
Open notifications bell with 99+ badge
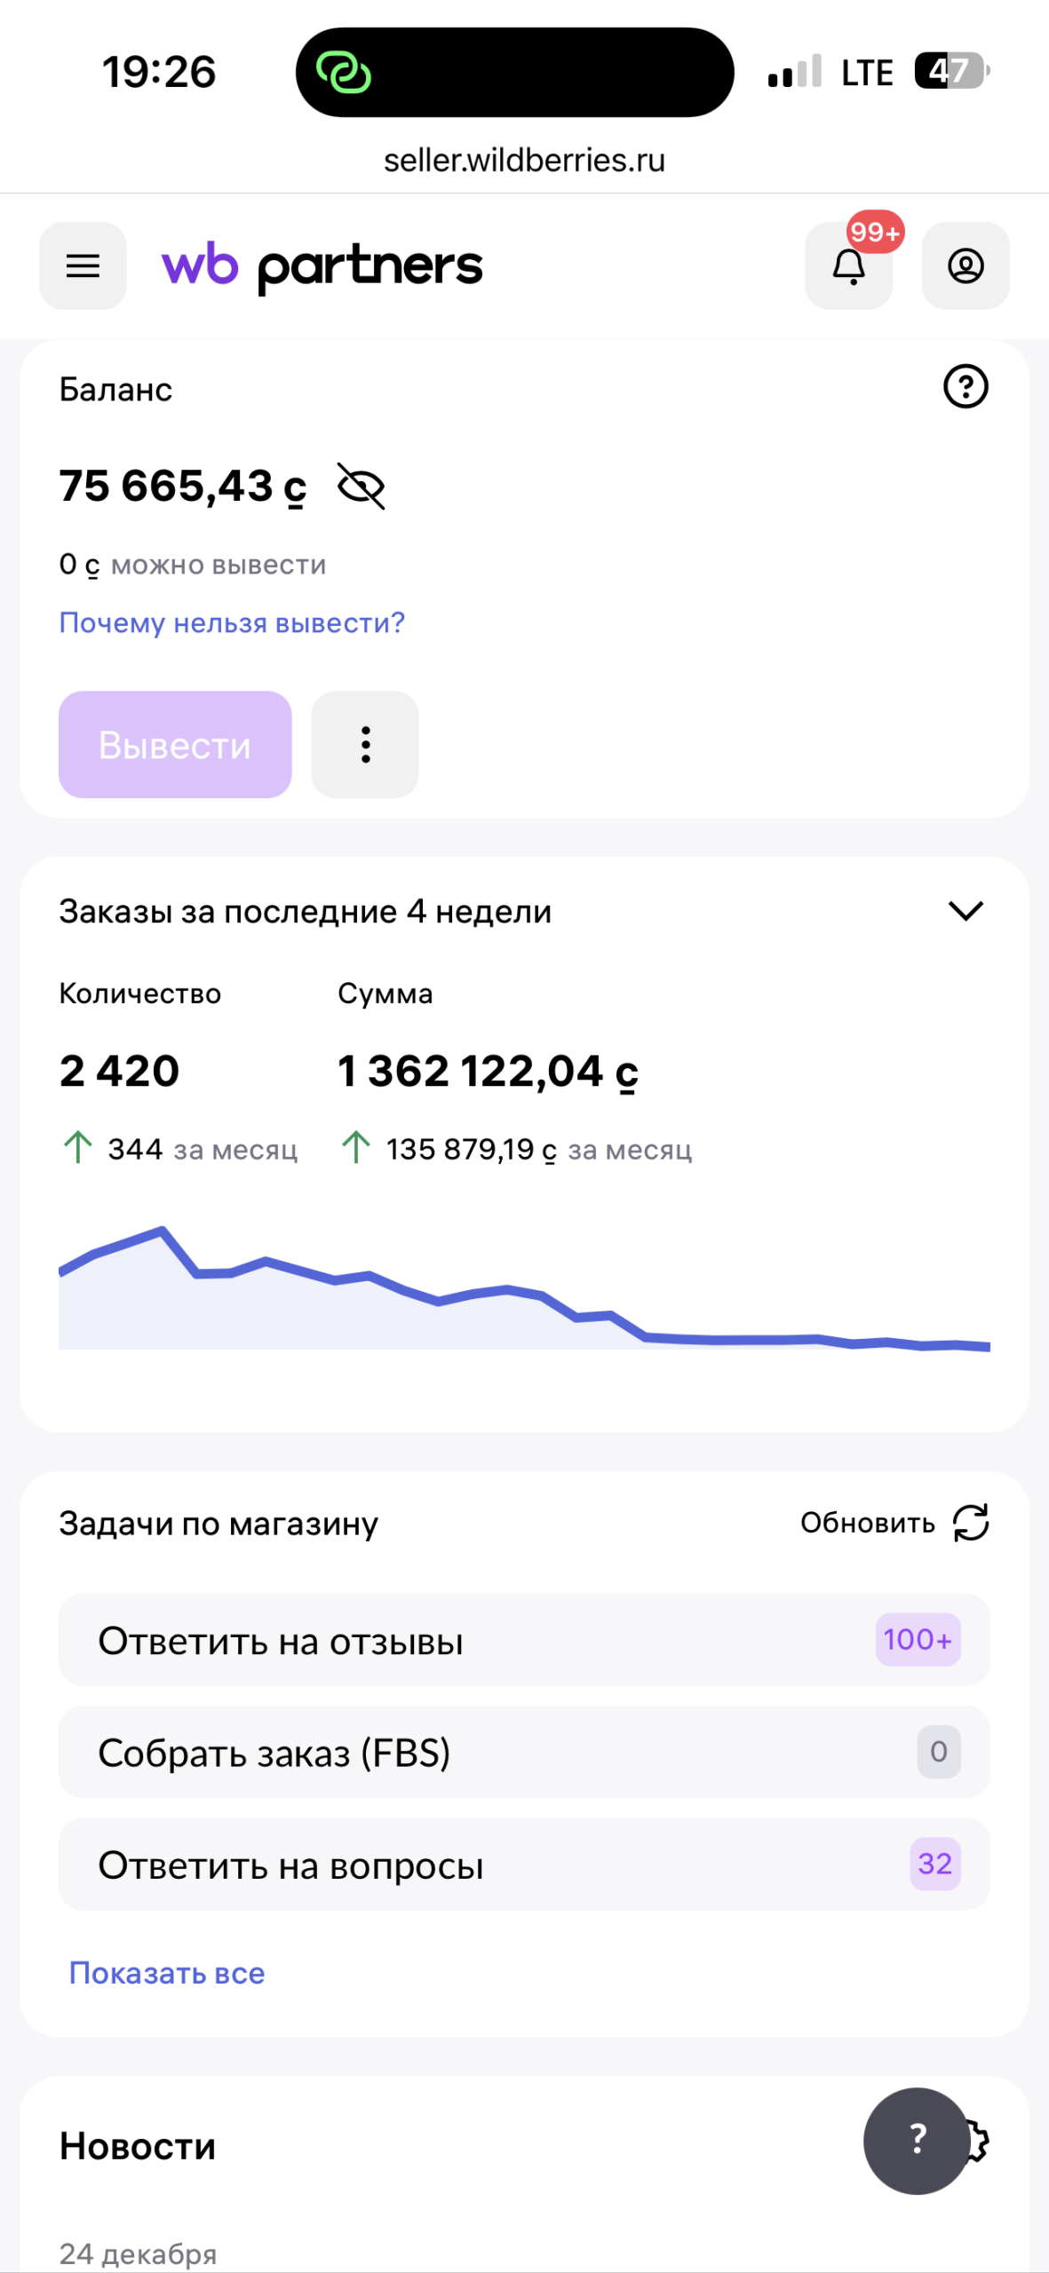click(x=849, y=265)
